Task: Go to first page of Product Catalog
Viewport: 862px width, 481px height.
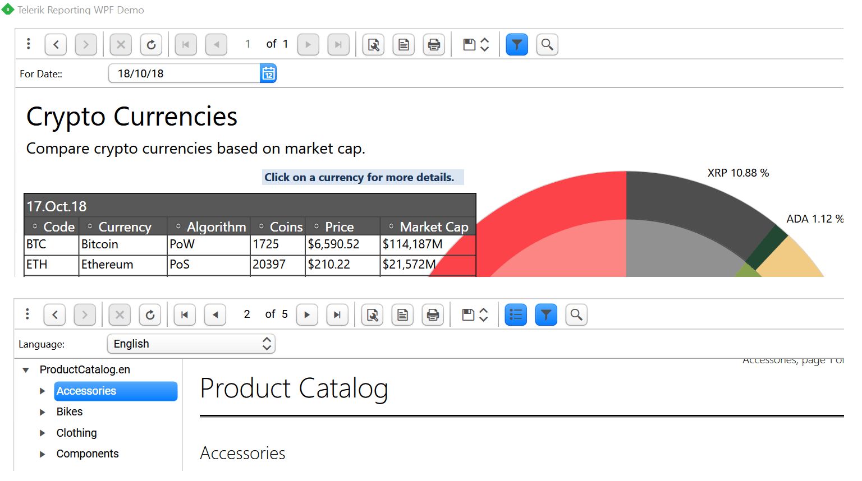Action: [x=185, y=314]
